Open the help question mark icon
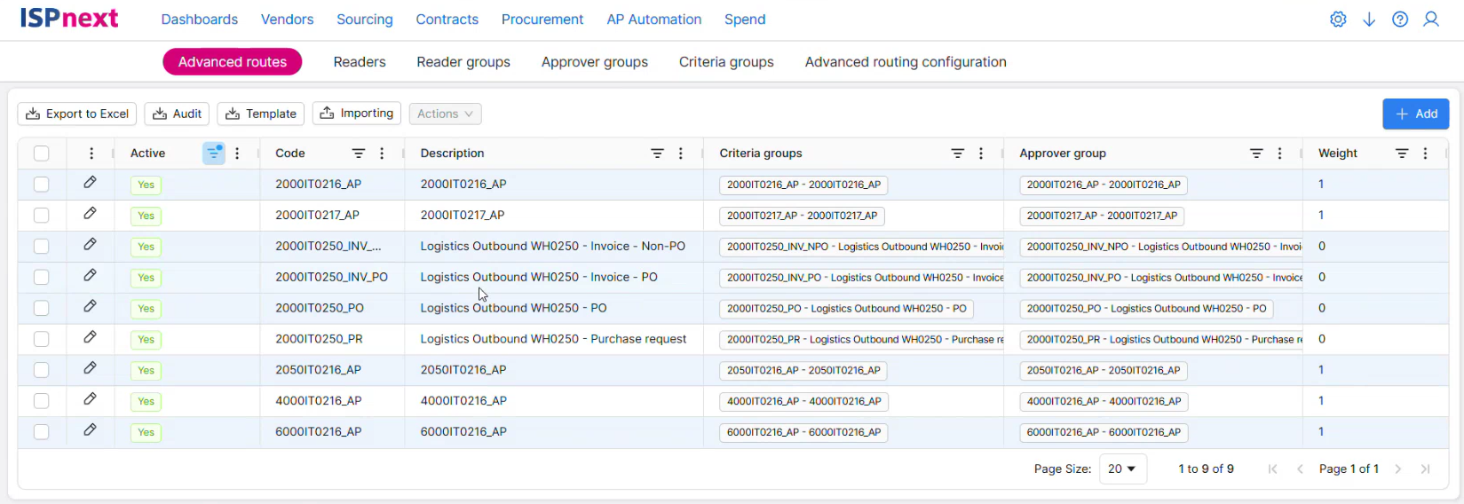Viewport: 1464px width, 504px height. click(x=1400, y=20)
